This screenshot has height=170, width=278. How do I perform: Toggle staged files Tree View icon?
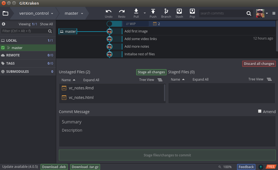269,79
